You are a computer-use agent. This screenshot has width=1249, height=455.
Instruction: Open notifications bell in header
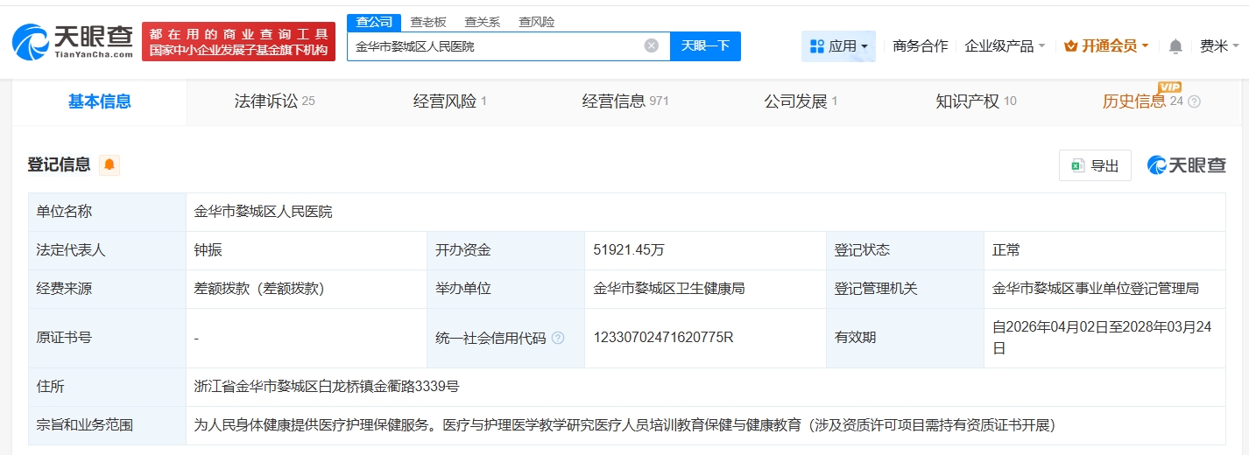click(x=1175, y=46)
